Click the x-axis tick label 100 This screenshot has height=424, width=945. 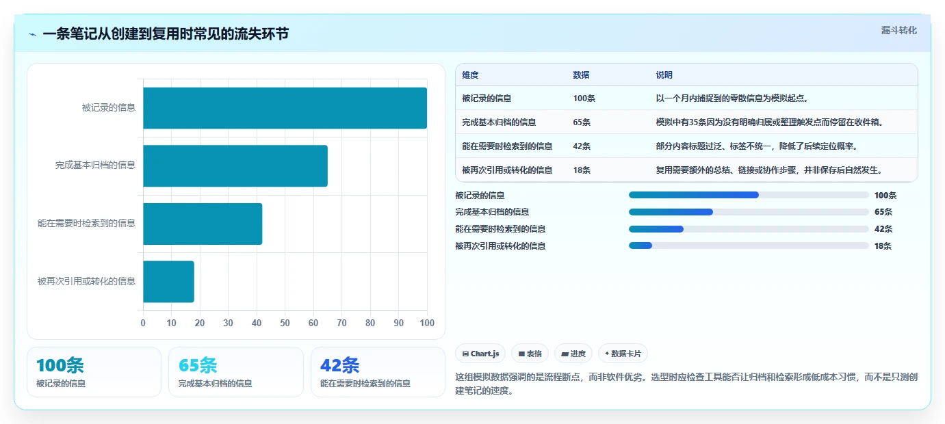click(427, 323)
